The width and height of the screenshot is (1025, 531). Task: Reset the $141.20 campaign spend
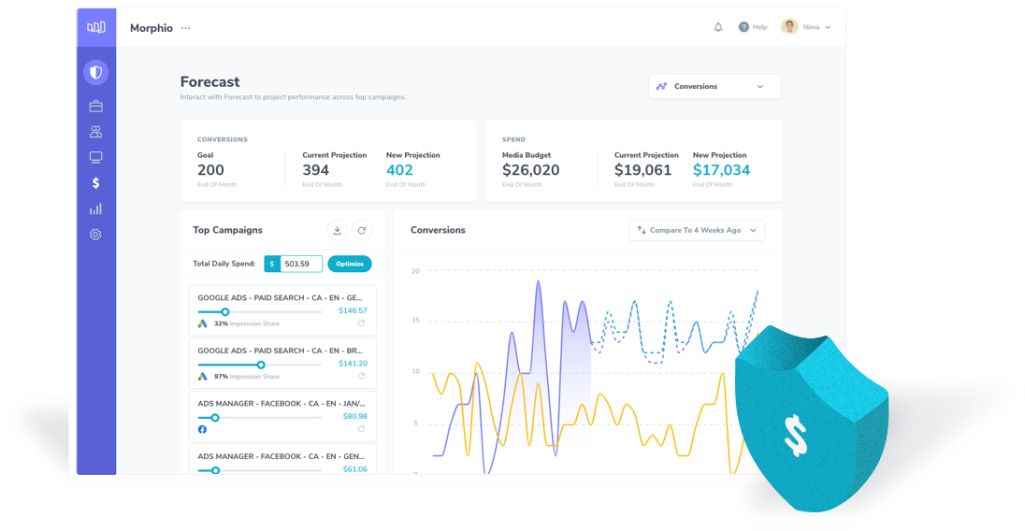tap(361, 376)
